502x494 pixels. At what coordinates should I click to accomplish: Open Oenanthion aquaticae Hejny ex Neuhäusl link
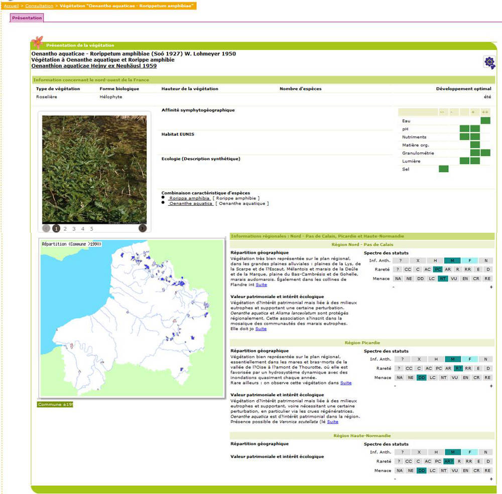94,66
